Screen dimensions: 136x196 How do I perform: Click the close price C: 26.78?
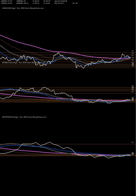point(36,3)
